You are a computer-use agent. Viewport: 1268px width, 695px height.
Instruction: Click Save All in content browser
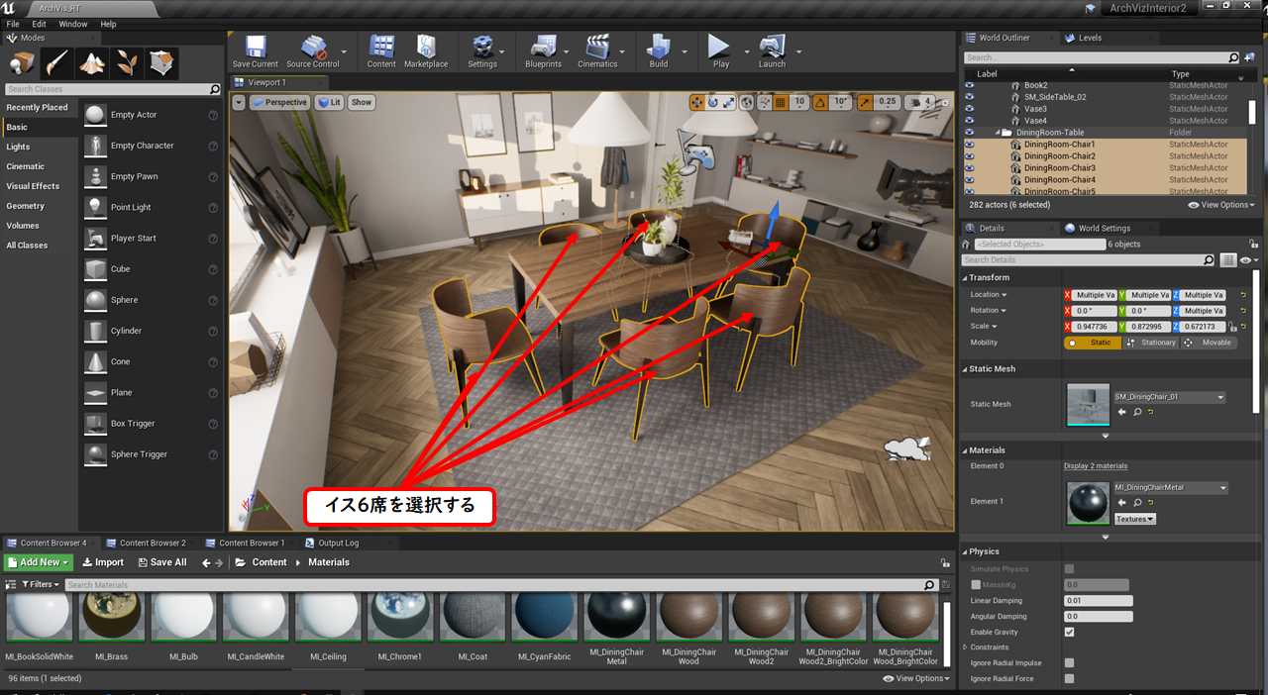coord(160,562)
